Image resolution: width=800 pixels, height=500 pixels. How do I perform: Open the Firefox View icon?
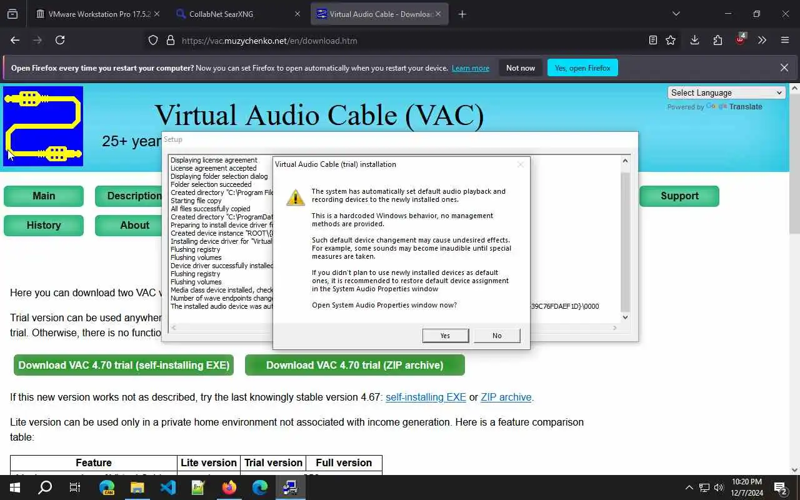12,14
